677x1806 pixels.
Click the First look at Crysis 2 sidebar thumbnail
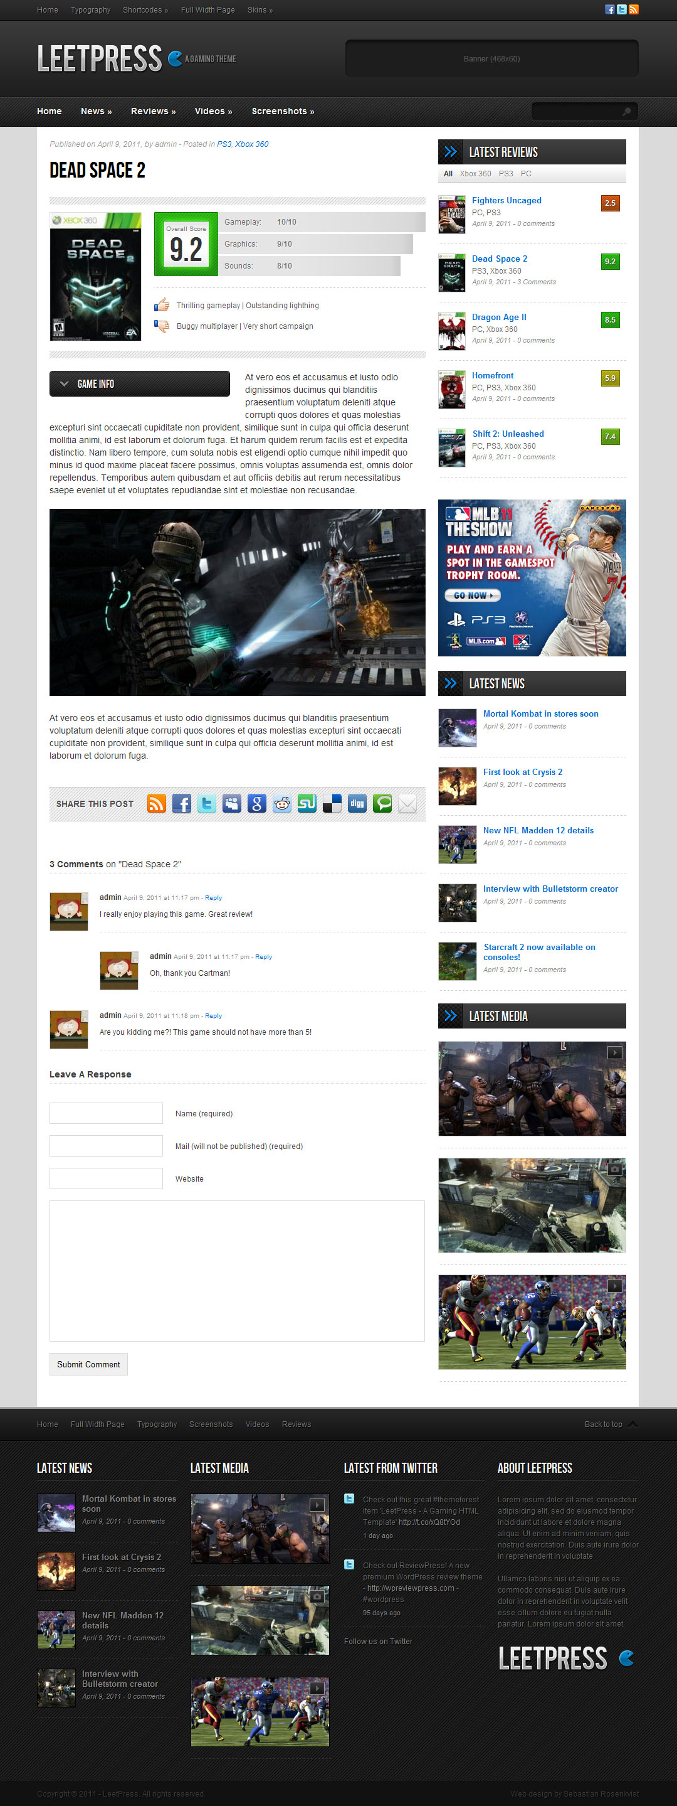tap(457, 786)
